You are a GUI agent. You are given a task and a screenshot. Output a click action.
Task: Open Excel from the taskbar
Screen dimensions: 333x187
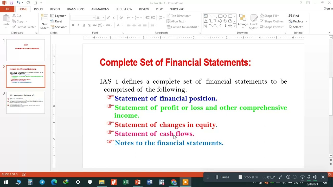(126, 182)
